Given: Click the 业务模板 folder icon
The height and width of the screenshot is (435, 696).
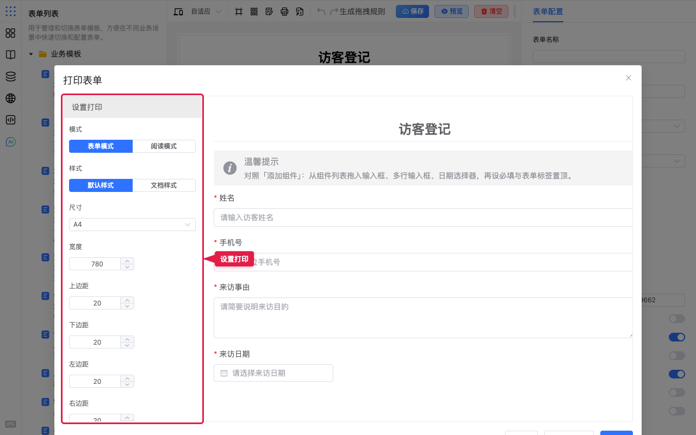Looking at the screenshot, I should pyautogui.click(x=42, y=54).
